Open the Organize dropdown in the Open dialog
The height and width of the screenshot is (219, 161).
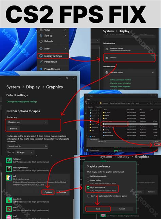click(91, 107)
